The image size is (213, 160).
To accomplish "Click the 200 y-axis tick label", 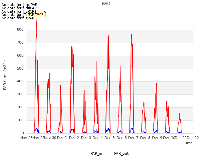I will [x=20, y=107].
